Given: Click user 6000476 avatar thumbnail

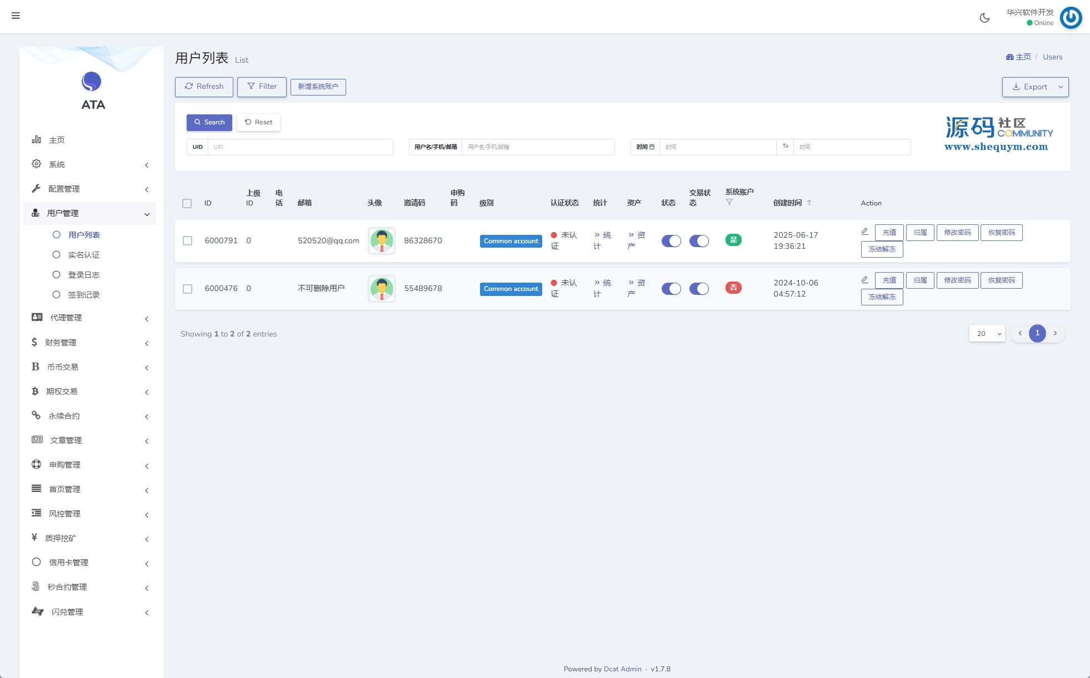Looking at the screenshot, I should pyautogui.click(x=382, y=289).
